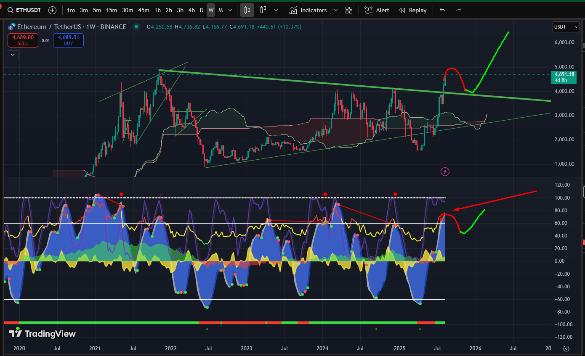Switch to the 15m interval
The image size is (585, 356).
click(112, 10)
